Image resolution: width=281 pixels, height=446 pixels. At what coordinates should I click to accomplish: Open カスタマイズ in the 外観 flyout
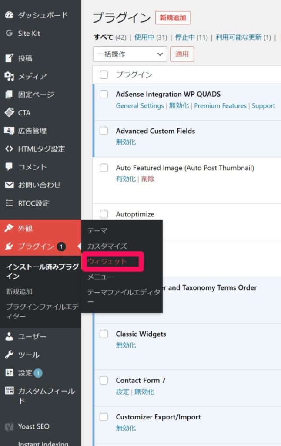(107, 246)
